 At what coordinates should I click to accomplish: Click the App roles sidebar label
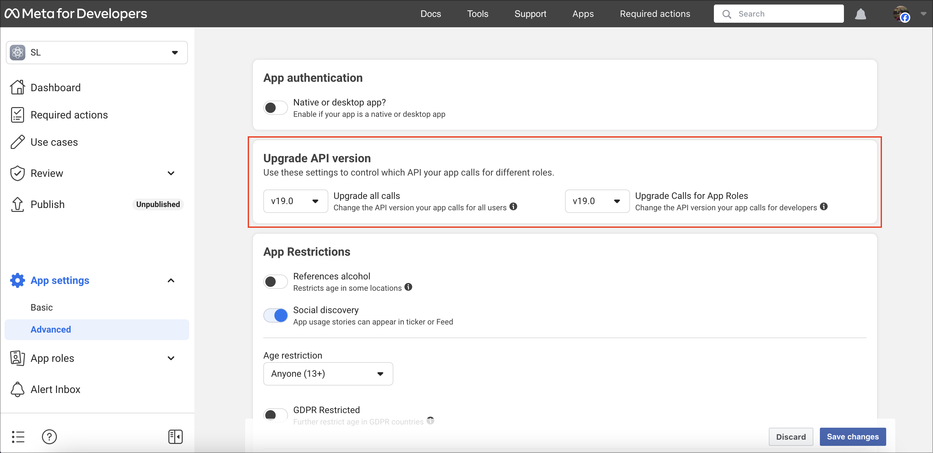[x=52, y=358]
